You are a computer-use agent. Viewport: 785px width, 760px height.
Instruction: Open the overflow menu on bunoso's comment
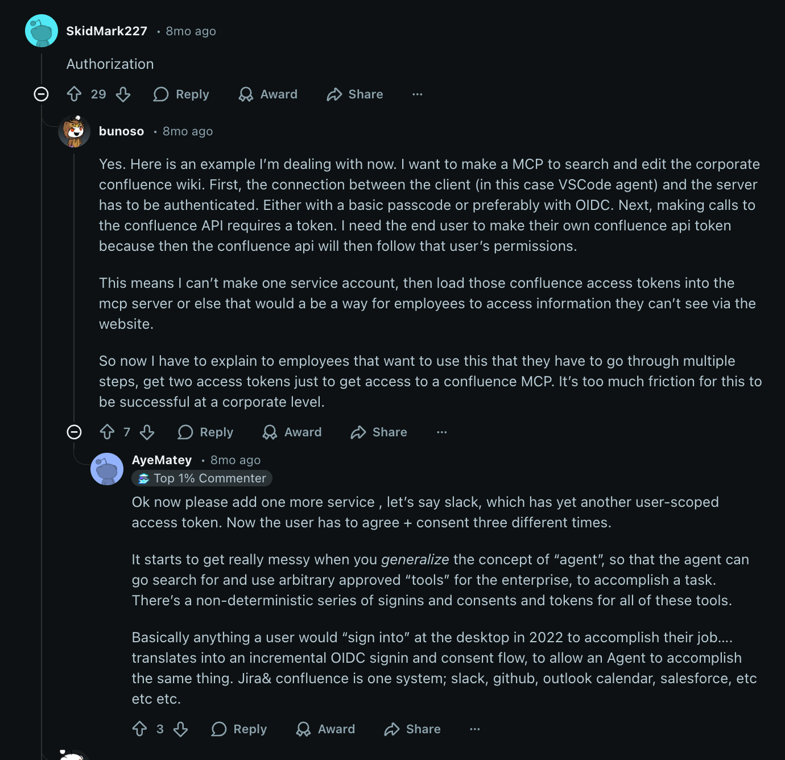click(x=442, y=432)
